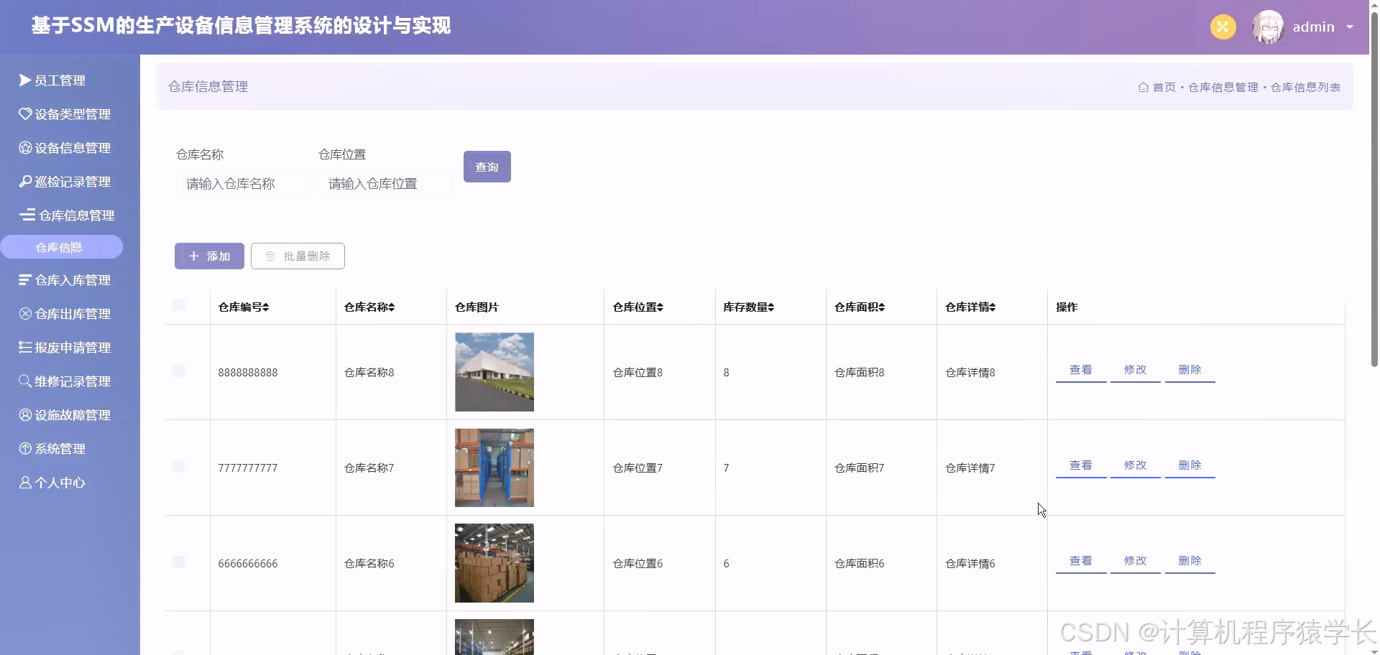1380x655 pixels.
Task: Check the row 6666666666 checkbox
Action: 179,562
